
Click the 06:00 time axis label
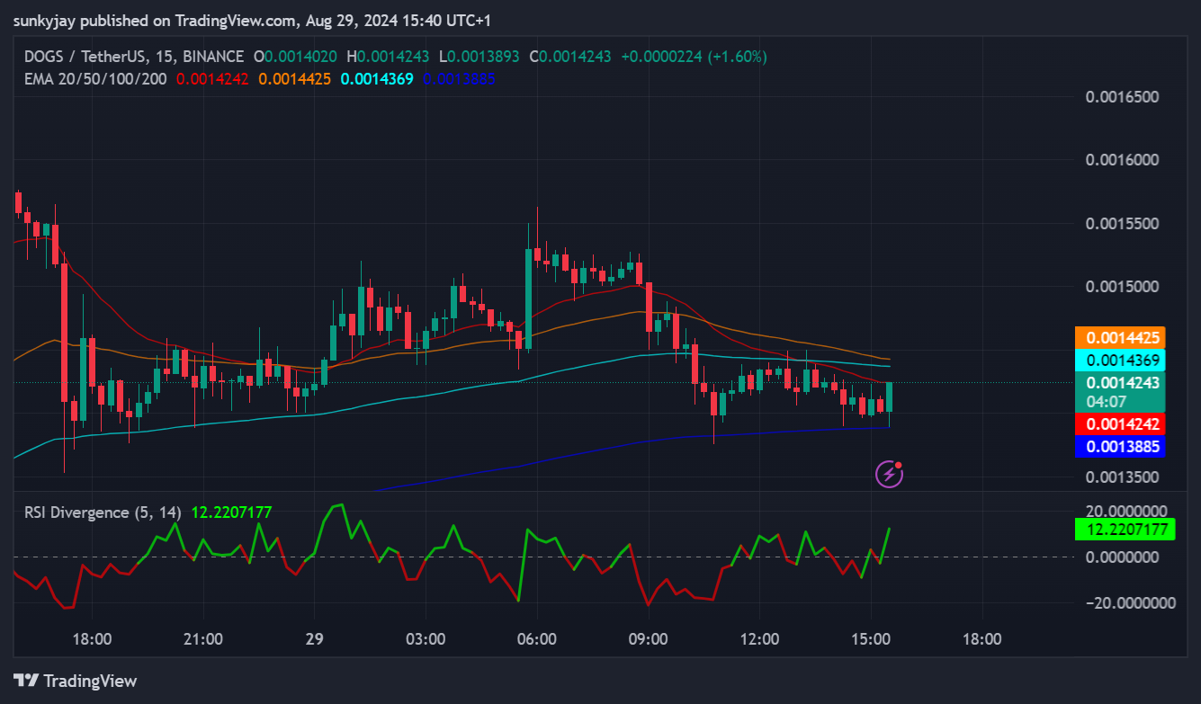pyautogui.click(x=537, y=639)
